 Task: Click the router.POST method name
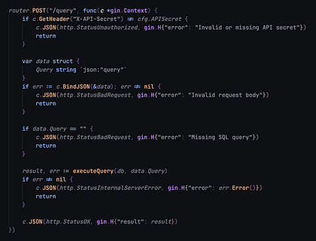(39, 11)
